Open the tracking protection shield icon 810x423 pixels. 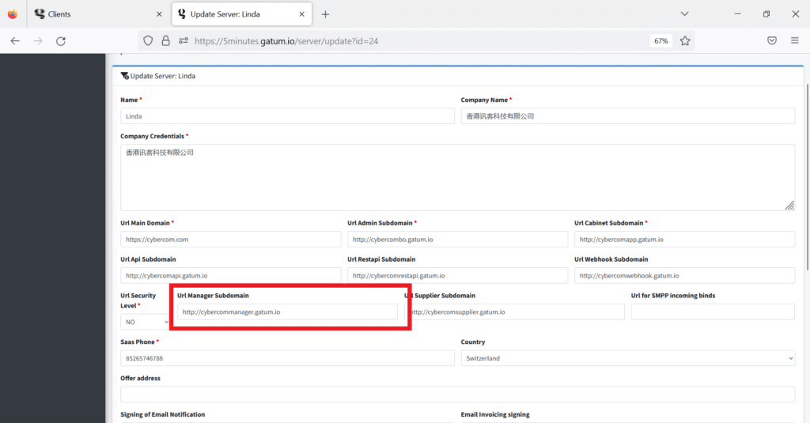[x=148, y=41]
